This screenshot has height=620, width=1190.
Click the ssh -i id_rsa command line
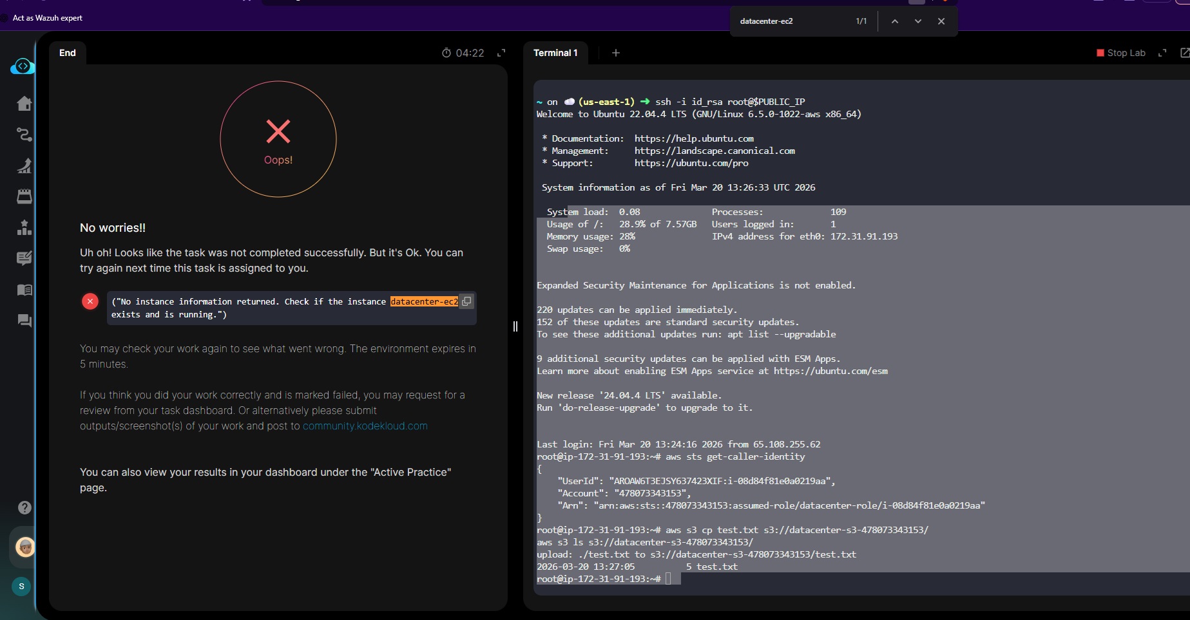tap(730, 102)
